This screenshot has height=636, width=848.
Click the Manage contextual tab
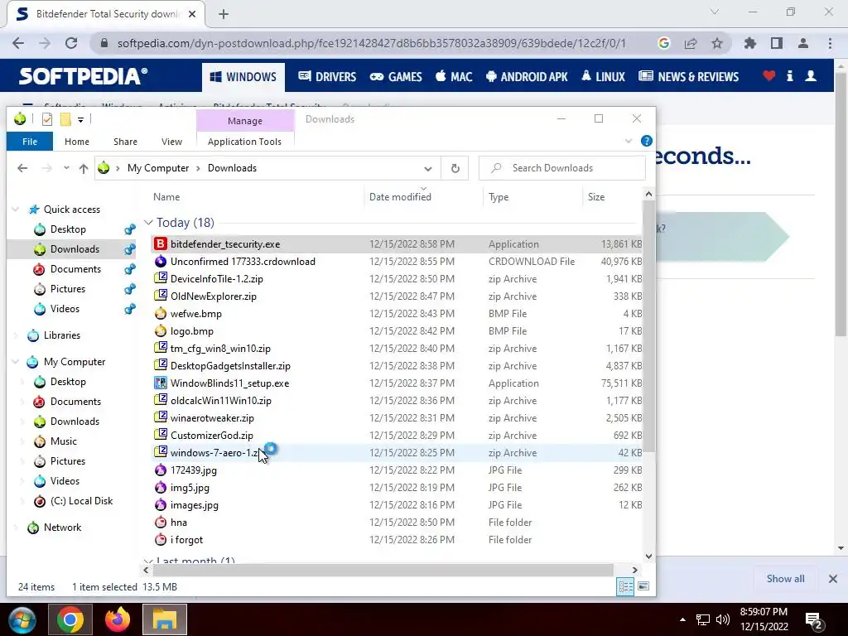coord(245,121)
